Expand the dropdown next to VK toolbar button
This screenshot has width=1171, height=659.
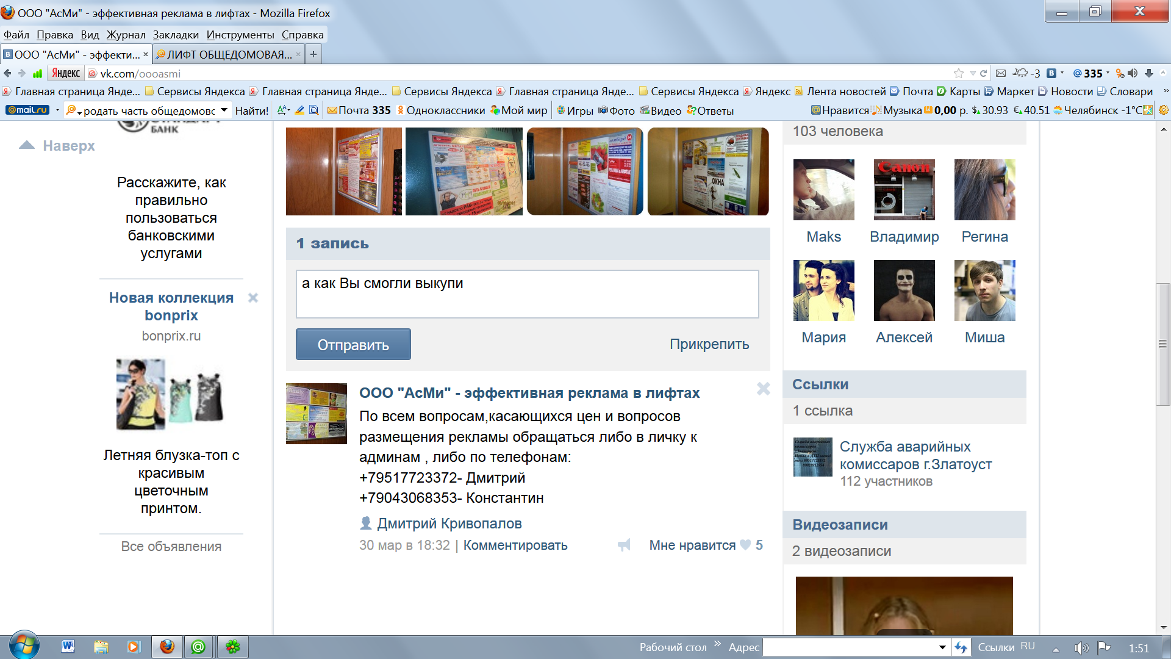[x=1062, y=73]
